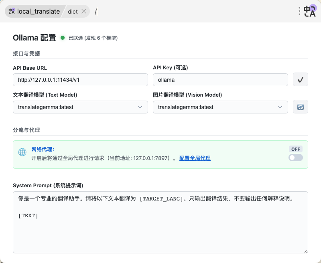Expand the Vision Model chevron arrow
The width and height of the screenshot is (321, 263).
(x=280, y=107)
